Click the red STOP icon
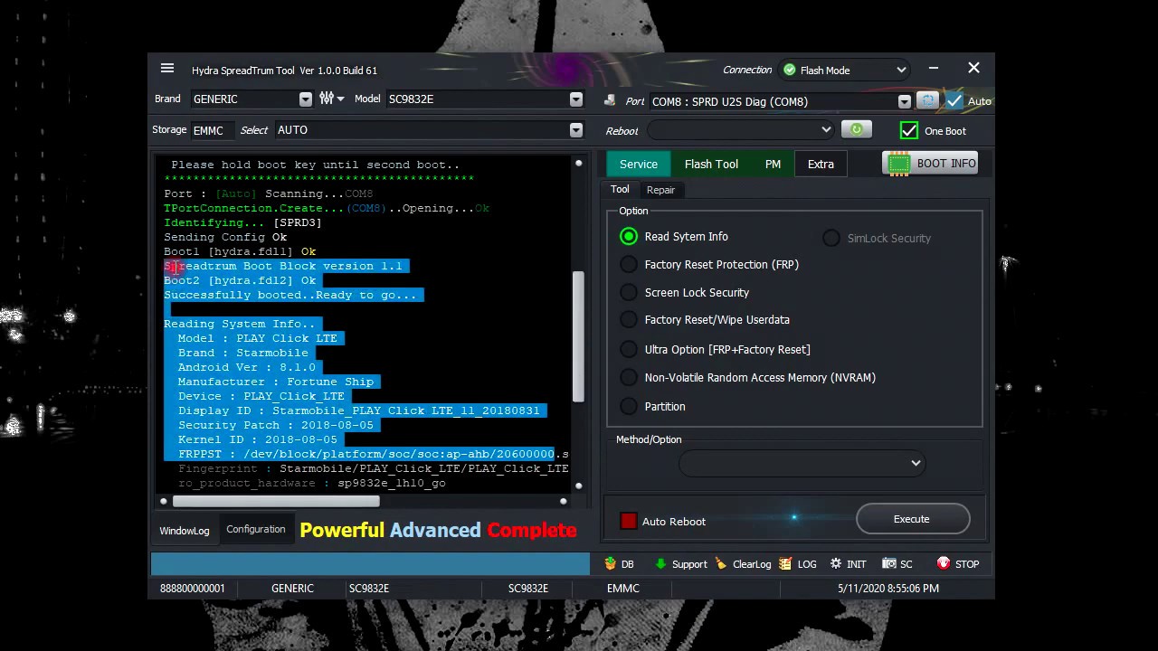Screen dimensions: 1158x651 click(944, 563)
